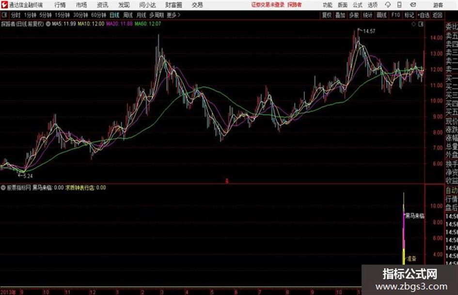Click the MA5: 11.99 indicator label

[x=64, y=24]
